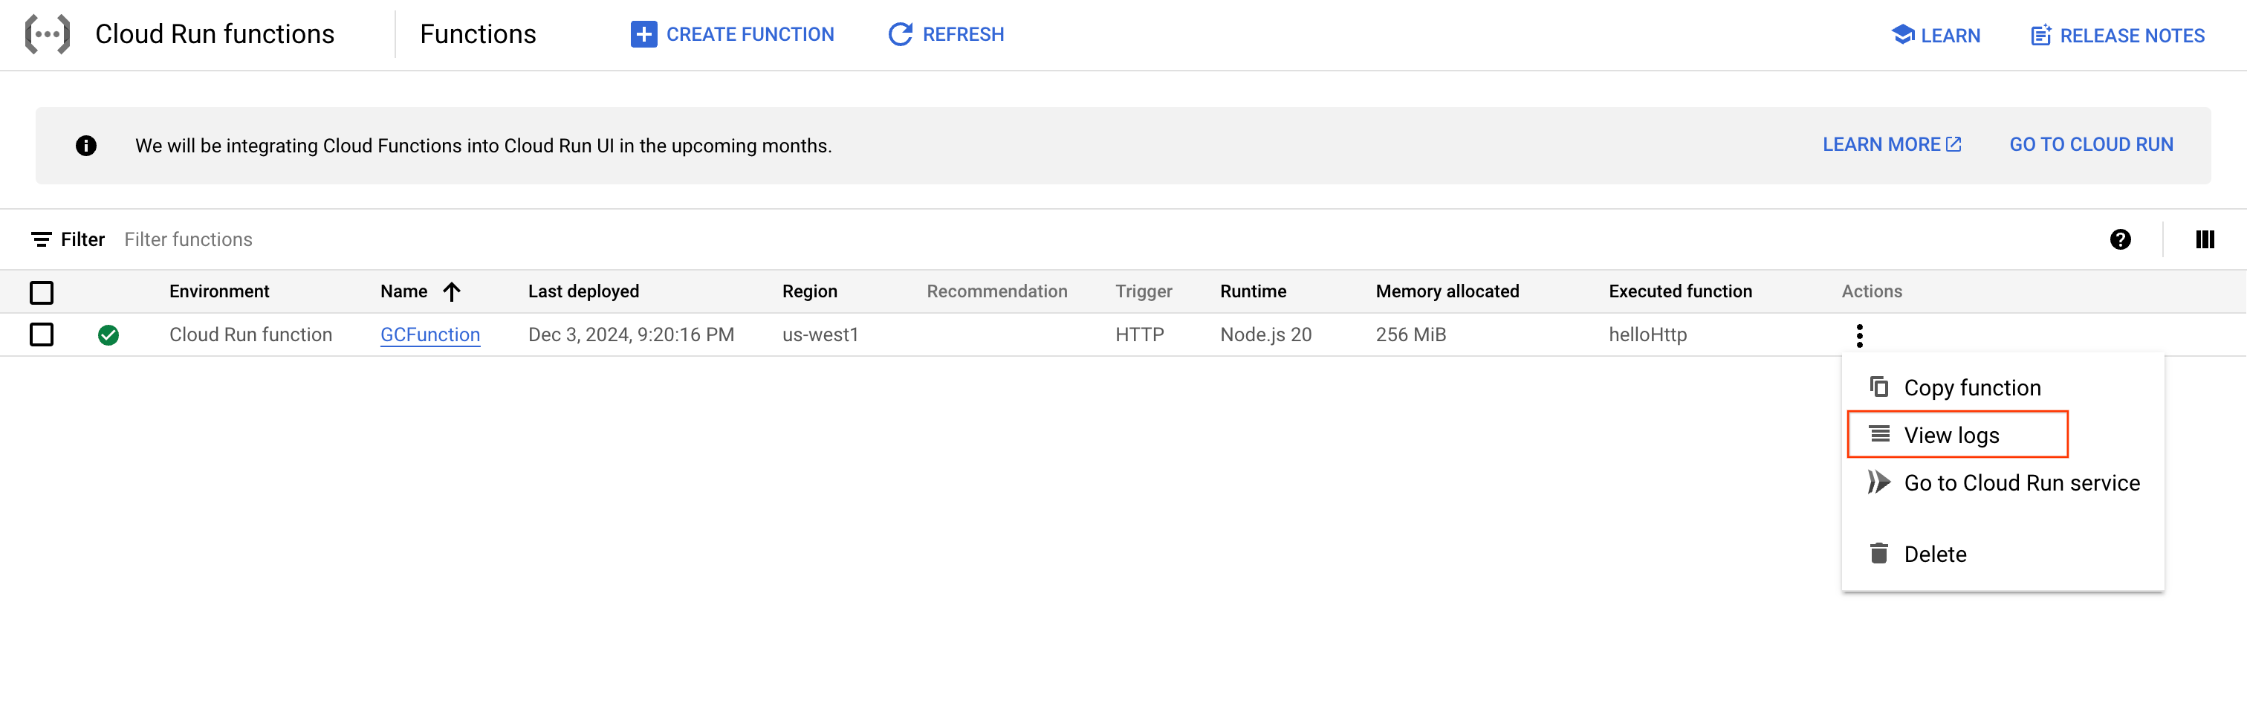Click the green status check for GCFunction
The height and width of the screenshot is (721, 2247).
pos(108,335)
